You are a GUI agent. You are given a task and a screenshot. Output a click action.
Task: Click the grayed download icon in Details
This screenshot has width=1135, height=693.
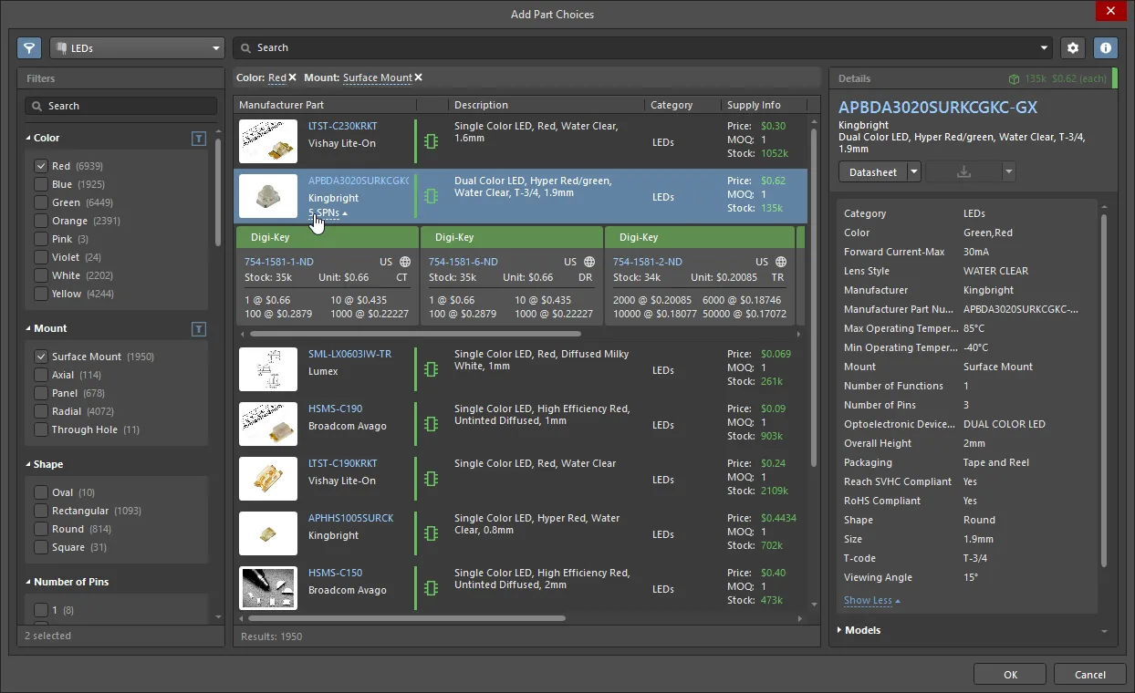point(963,171)
